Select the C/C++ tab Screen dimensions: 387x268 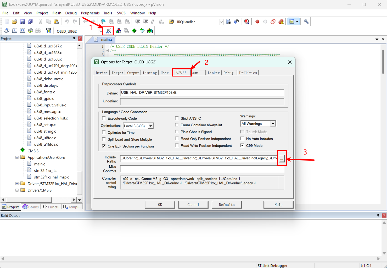point(181,72)
